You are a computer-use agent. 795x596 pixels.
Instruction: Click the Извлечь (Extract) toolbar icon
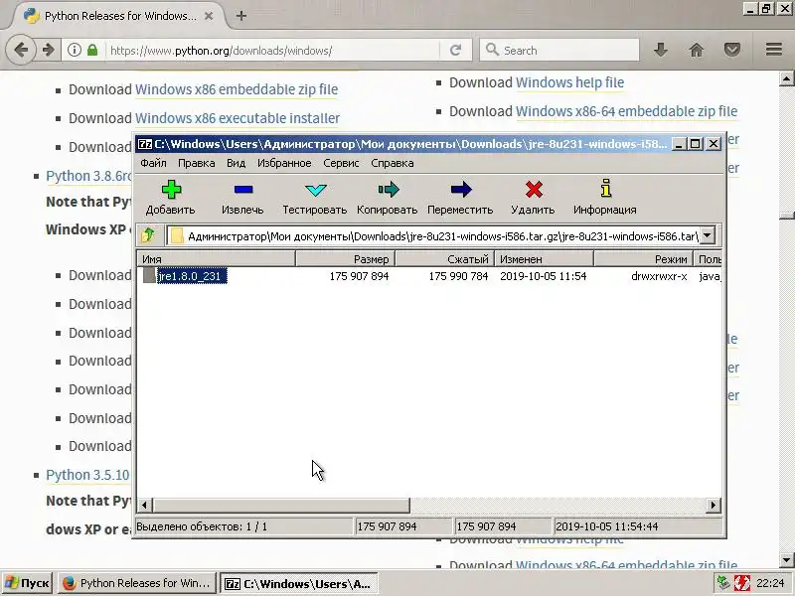tap(243, 190)
